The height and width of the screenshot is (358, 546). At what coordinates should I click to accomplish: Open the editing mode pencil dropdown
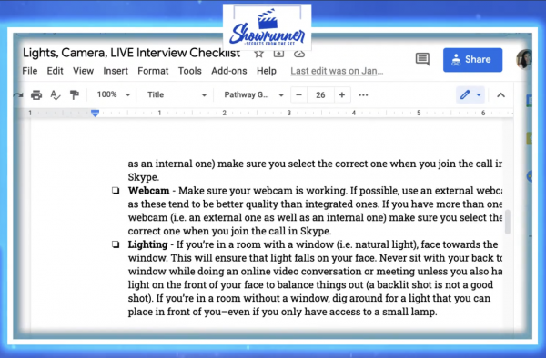pos(470,94)
